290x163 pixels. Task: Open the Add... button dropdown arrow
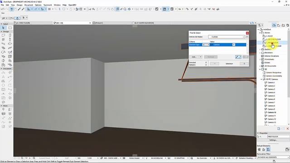tap(200, 57)
